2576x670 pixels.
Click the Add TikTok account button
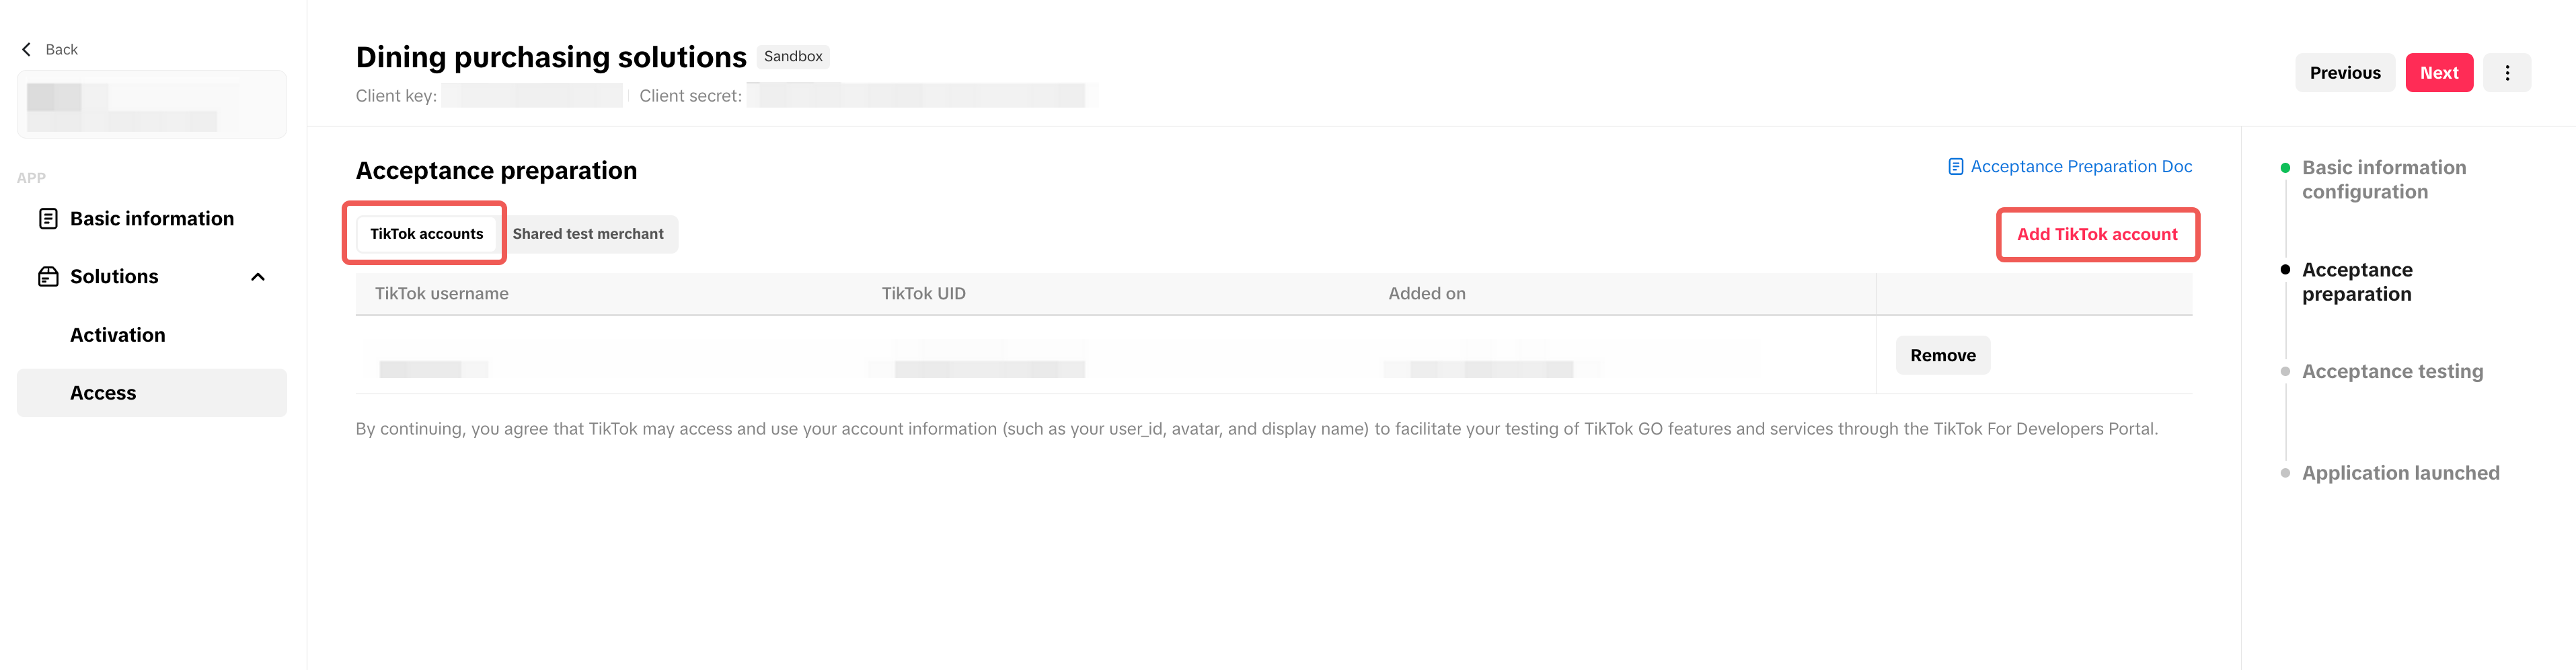(2096, 234)
